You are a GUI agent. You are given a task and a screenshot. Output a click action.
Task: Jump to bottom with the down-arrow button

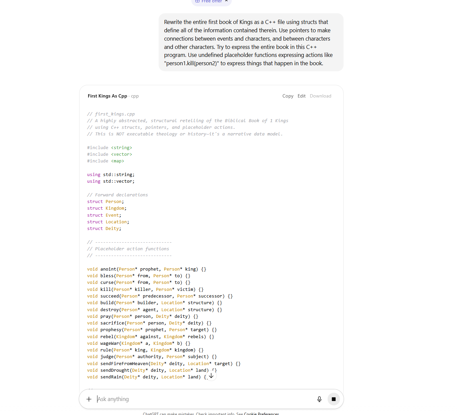(211, 375)
